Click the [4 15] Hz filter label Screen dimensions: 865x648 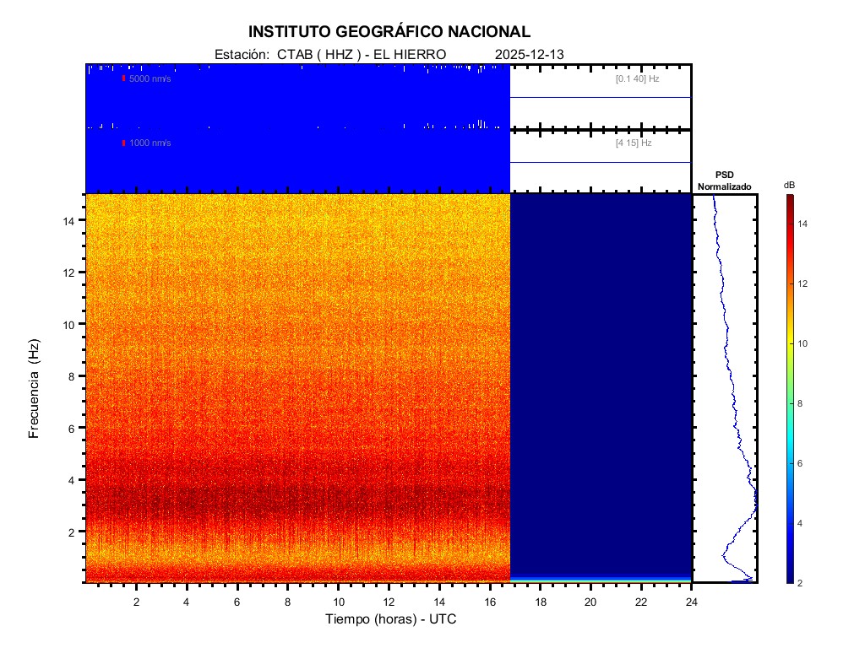click(x=634, y=143)
